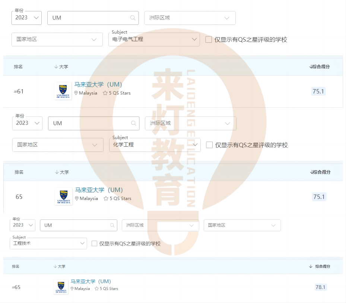Expand the top 洲际区域 dropdown

190,17
